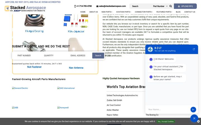Close the chat widget with round X button
The image size is (201, 125).
(x=194, y=118)
